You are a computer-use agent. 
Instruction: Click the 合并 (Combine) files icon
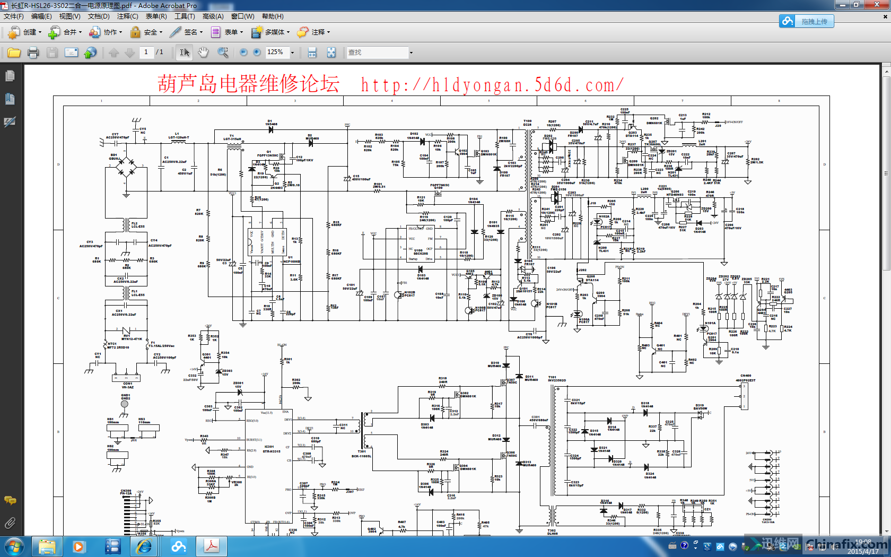point(54,32)
